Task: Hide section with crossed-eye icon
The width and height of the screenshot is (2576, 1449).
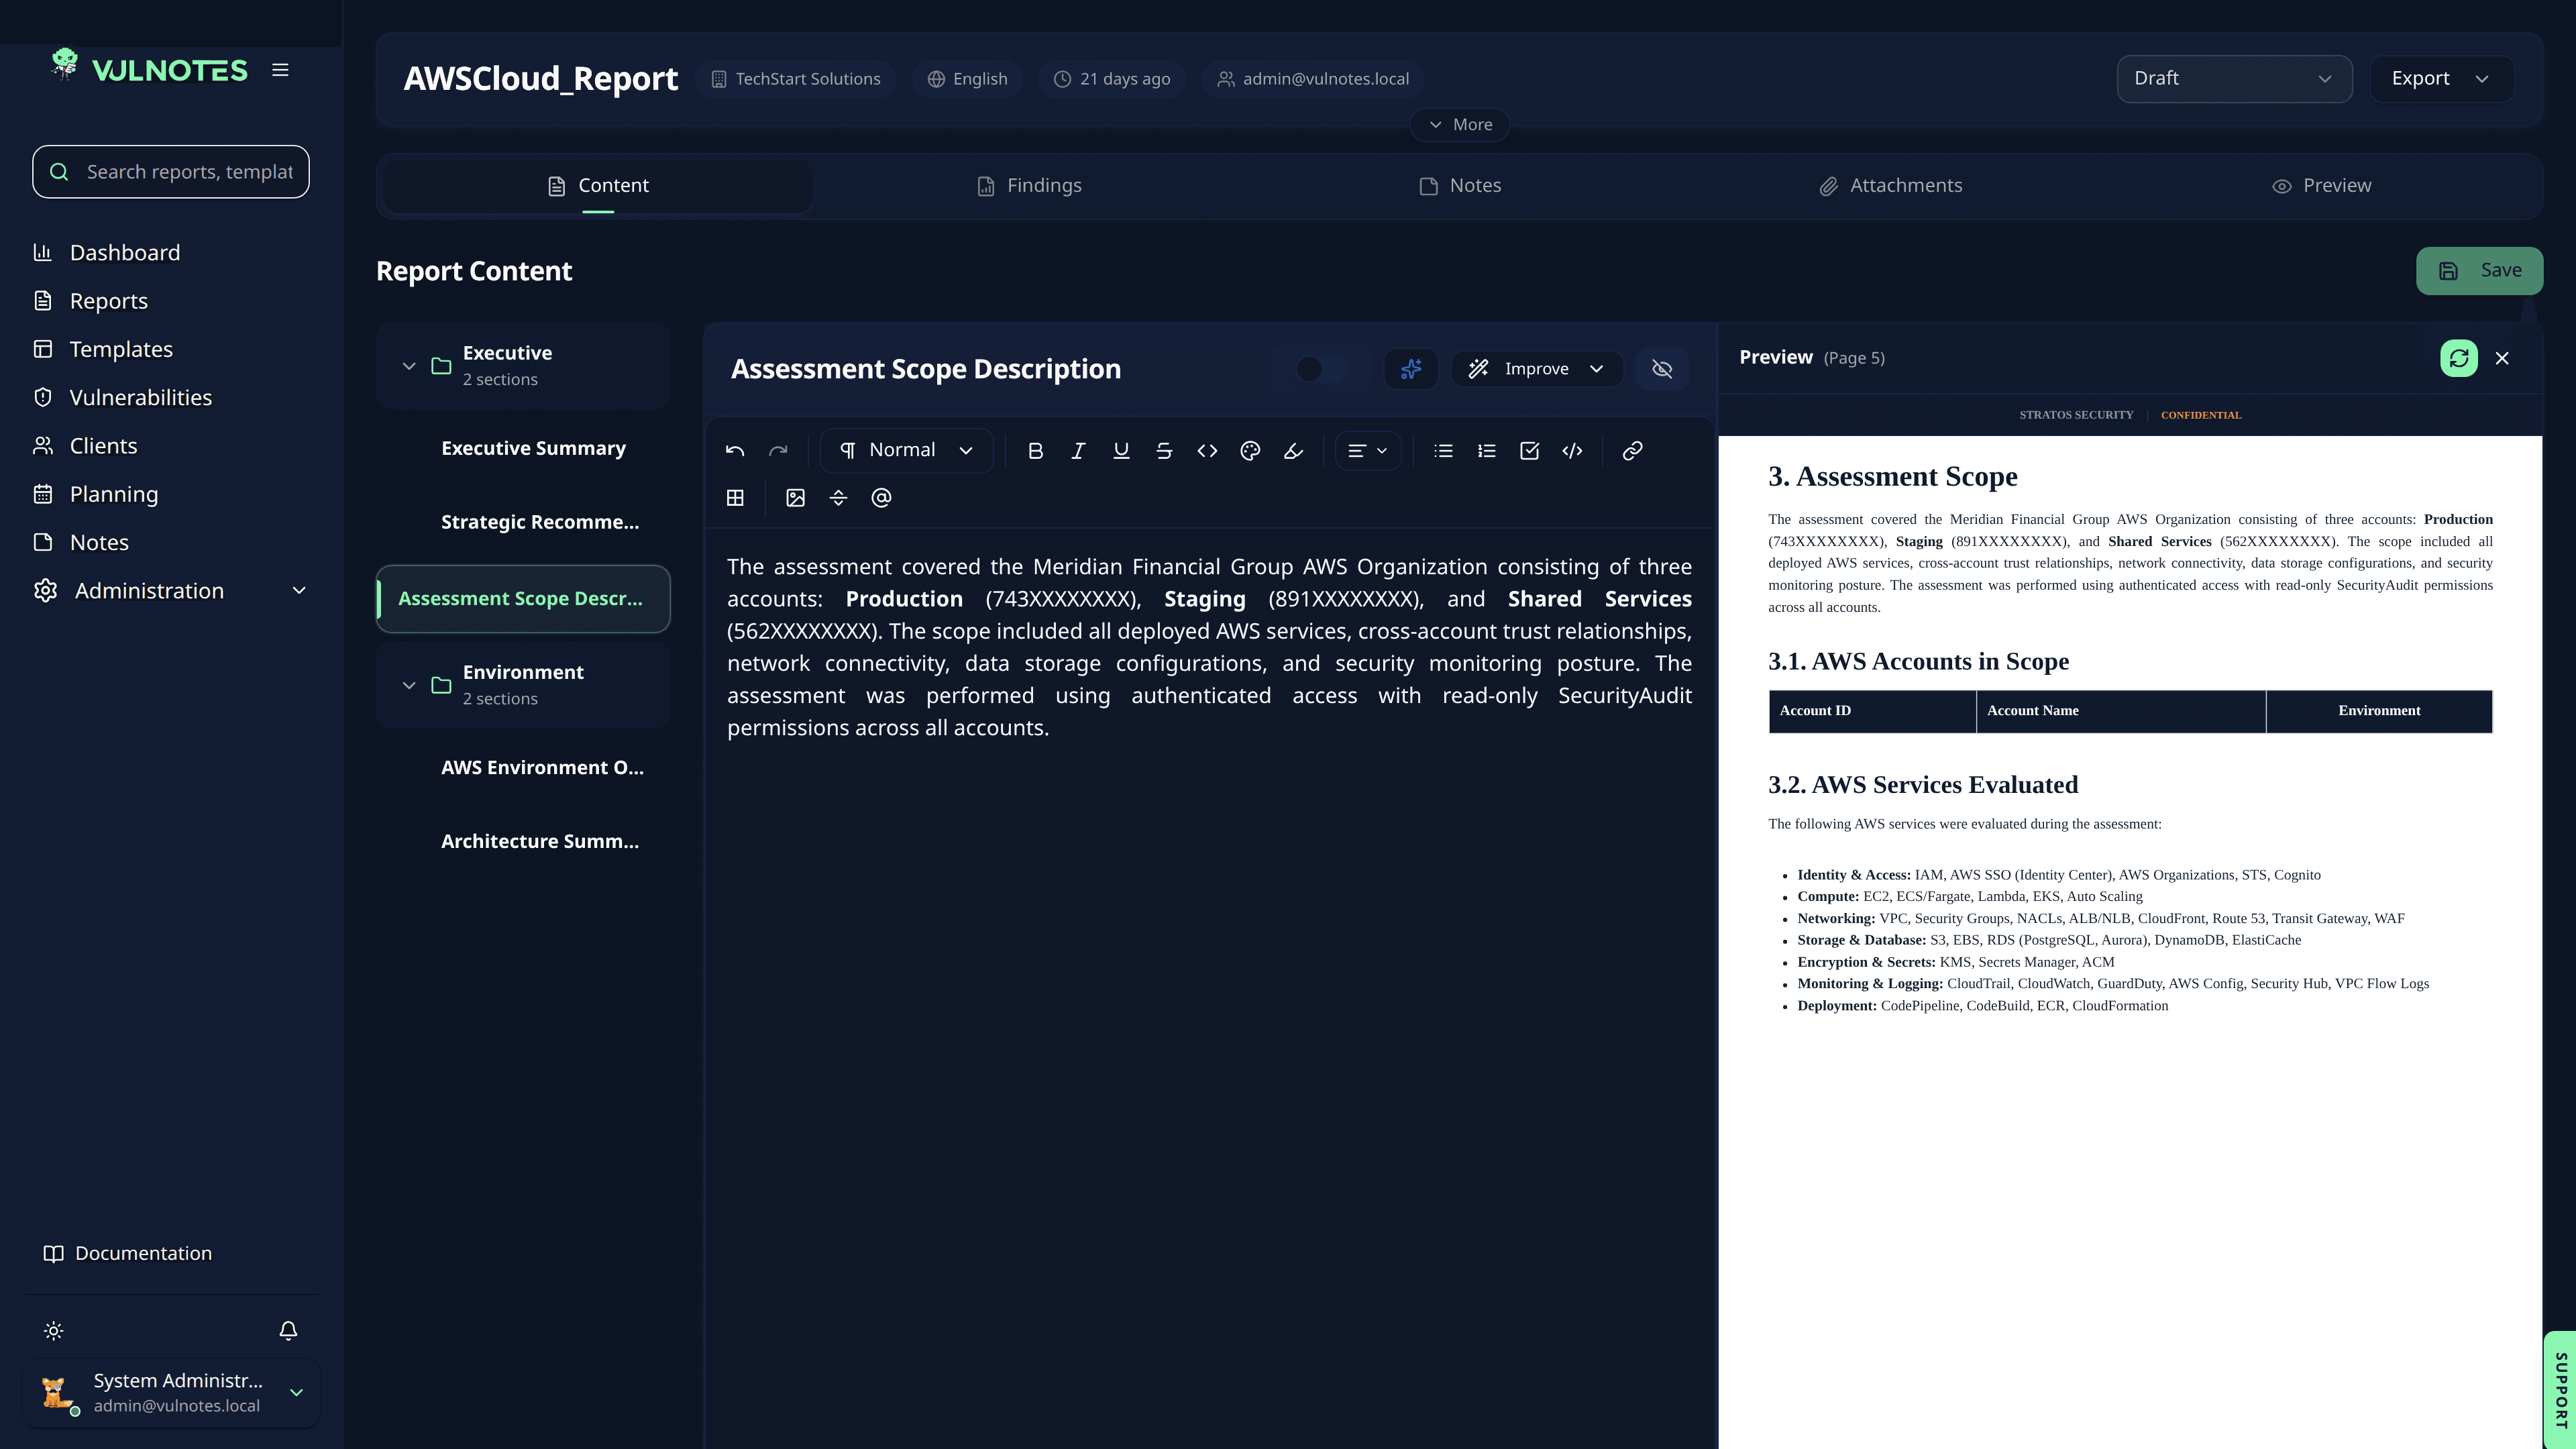Action: [x=1662, y=369]
